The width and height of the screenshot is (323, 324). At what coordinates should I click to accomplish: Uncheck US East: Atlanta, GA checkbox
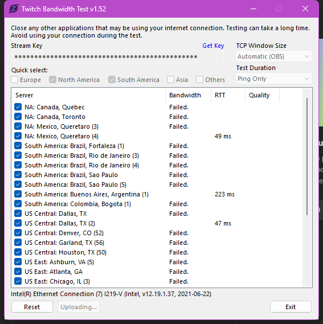pyautogui.click(x=18, y=272)
